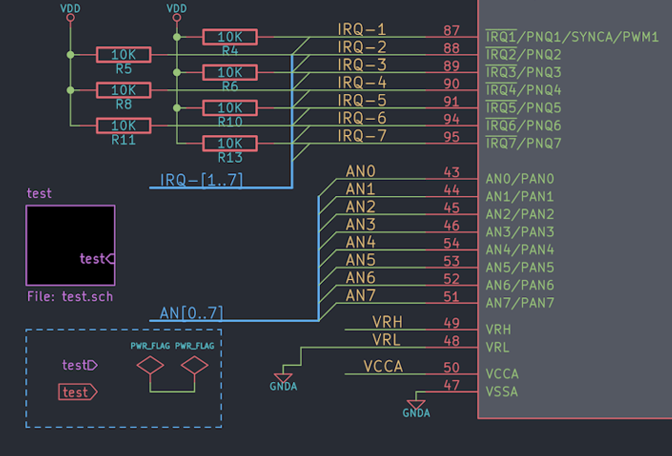Click pin number 51
Image resolution: width=672 pixels, height=456 pixels.
[x=451, y=296]
